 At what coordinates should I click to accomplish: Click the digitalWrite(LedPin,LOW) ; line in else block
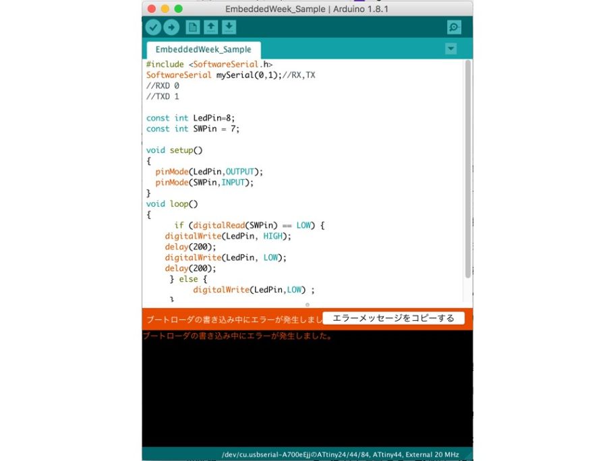(x=254, y=290)
